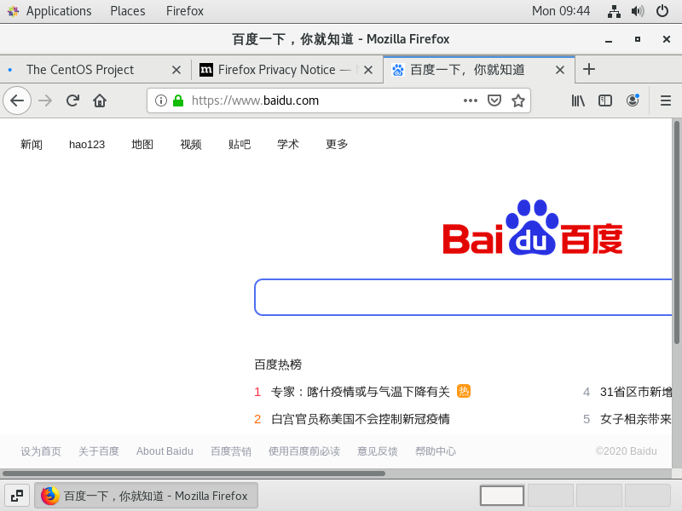Image resolution: width=682 pixels, height=511 pixels.
Task: Click the show-desktop icon in bottom panel
Action: point(17,496)
